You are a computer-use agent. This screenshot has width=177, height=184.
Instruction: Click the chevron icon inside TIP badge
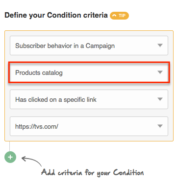coord(115,16)
